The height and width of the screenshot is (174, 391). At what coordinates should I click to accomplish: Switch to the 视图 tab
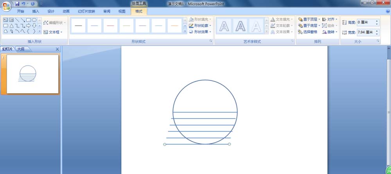point(122,11)
